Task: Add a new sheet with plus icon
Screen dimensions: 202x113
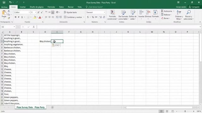Action: tap(52, 107)
